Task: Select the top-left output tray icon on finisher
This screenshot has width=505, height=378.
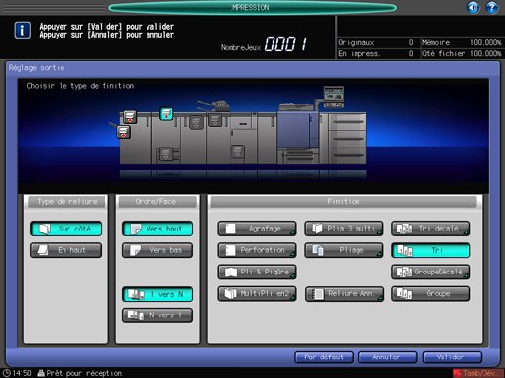Action: pyautogui.click(x=130, y=117)
